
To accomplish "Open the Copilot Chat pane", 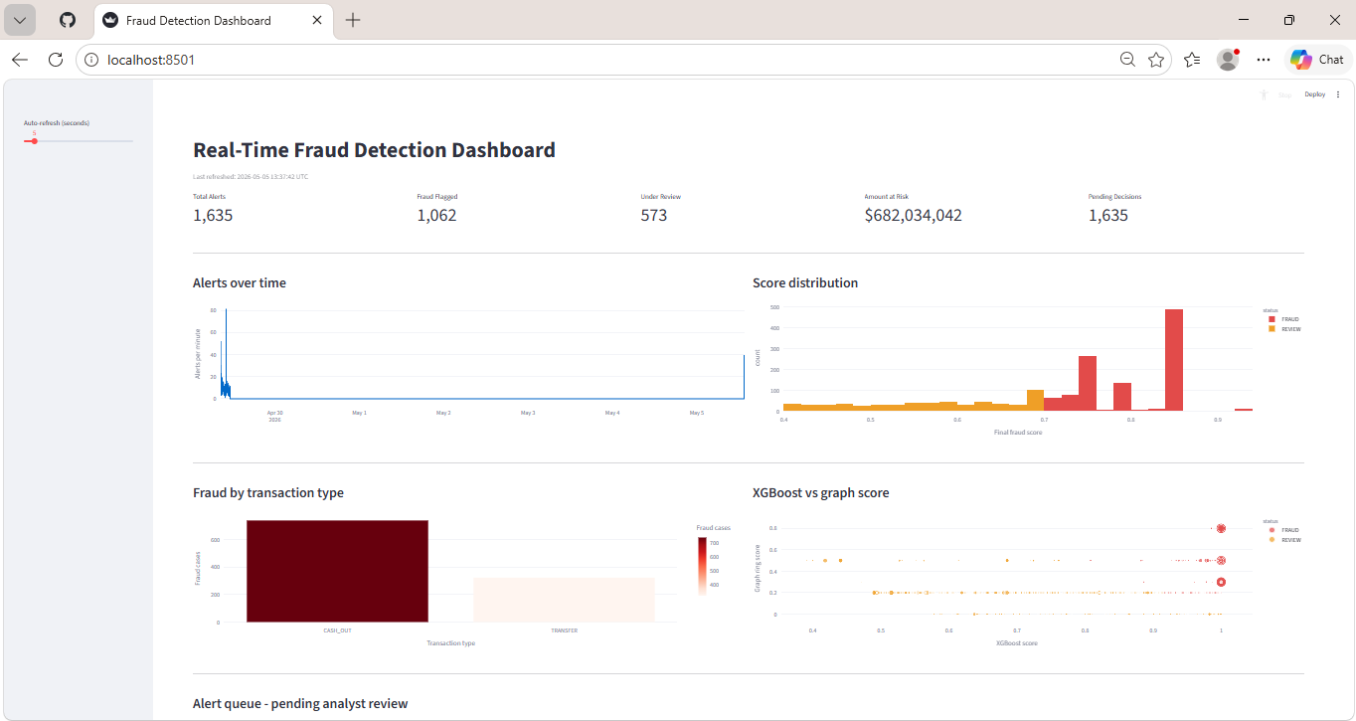I will point(1318,60).
